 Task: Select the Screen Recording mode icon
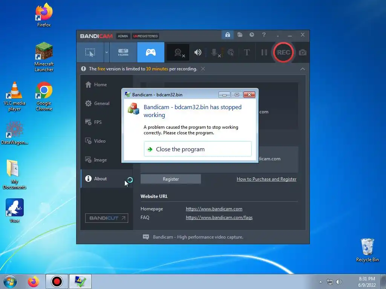point(90,52)
